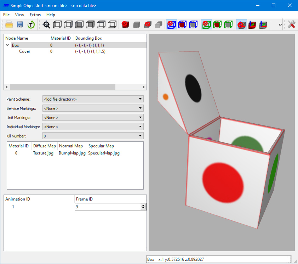Click the Cover bounding box value (-1,-1,1) (1,1,1.5)
The image size is (298, 264).
click(90, 51)
